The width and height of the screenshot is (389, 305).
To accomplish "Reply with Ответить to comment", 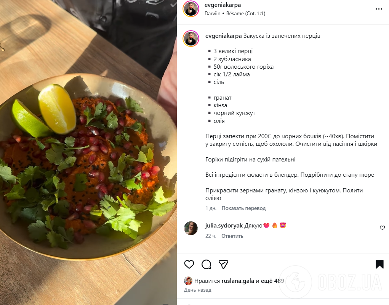I will 232,236.
